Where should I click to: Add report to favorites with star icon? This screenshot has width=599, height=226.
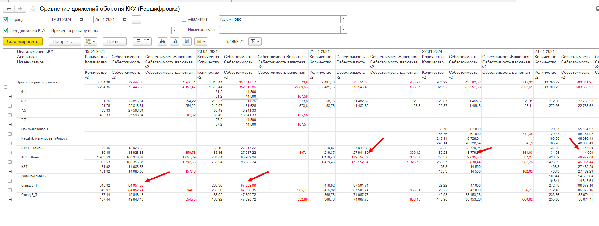[33, 9]
